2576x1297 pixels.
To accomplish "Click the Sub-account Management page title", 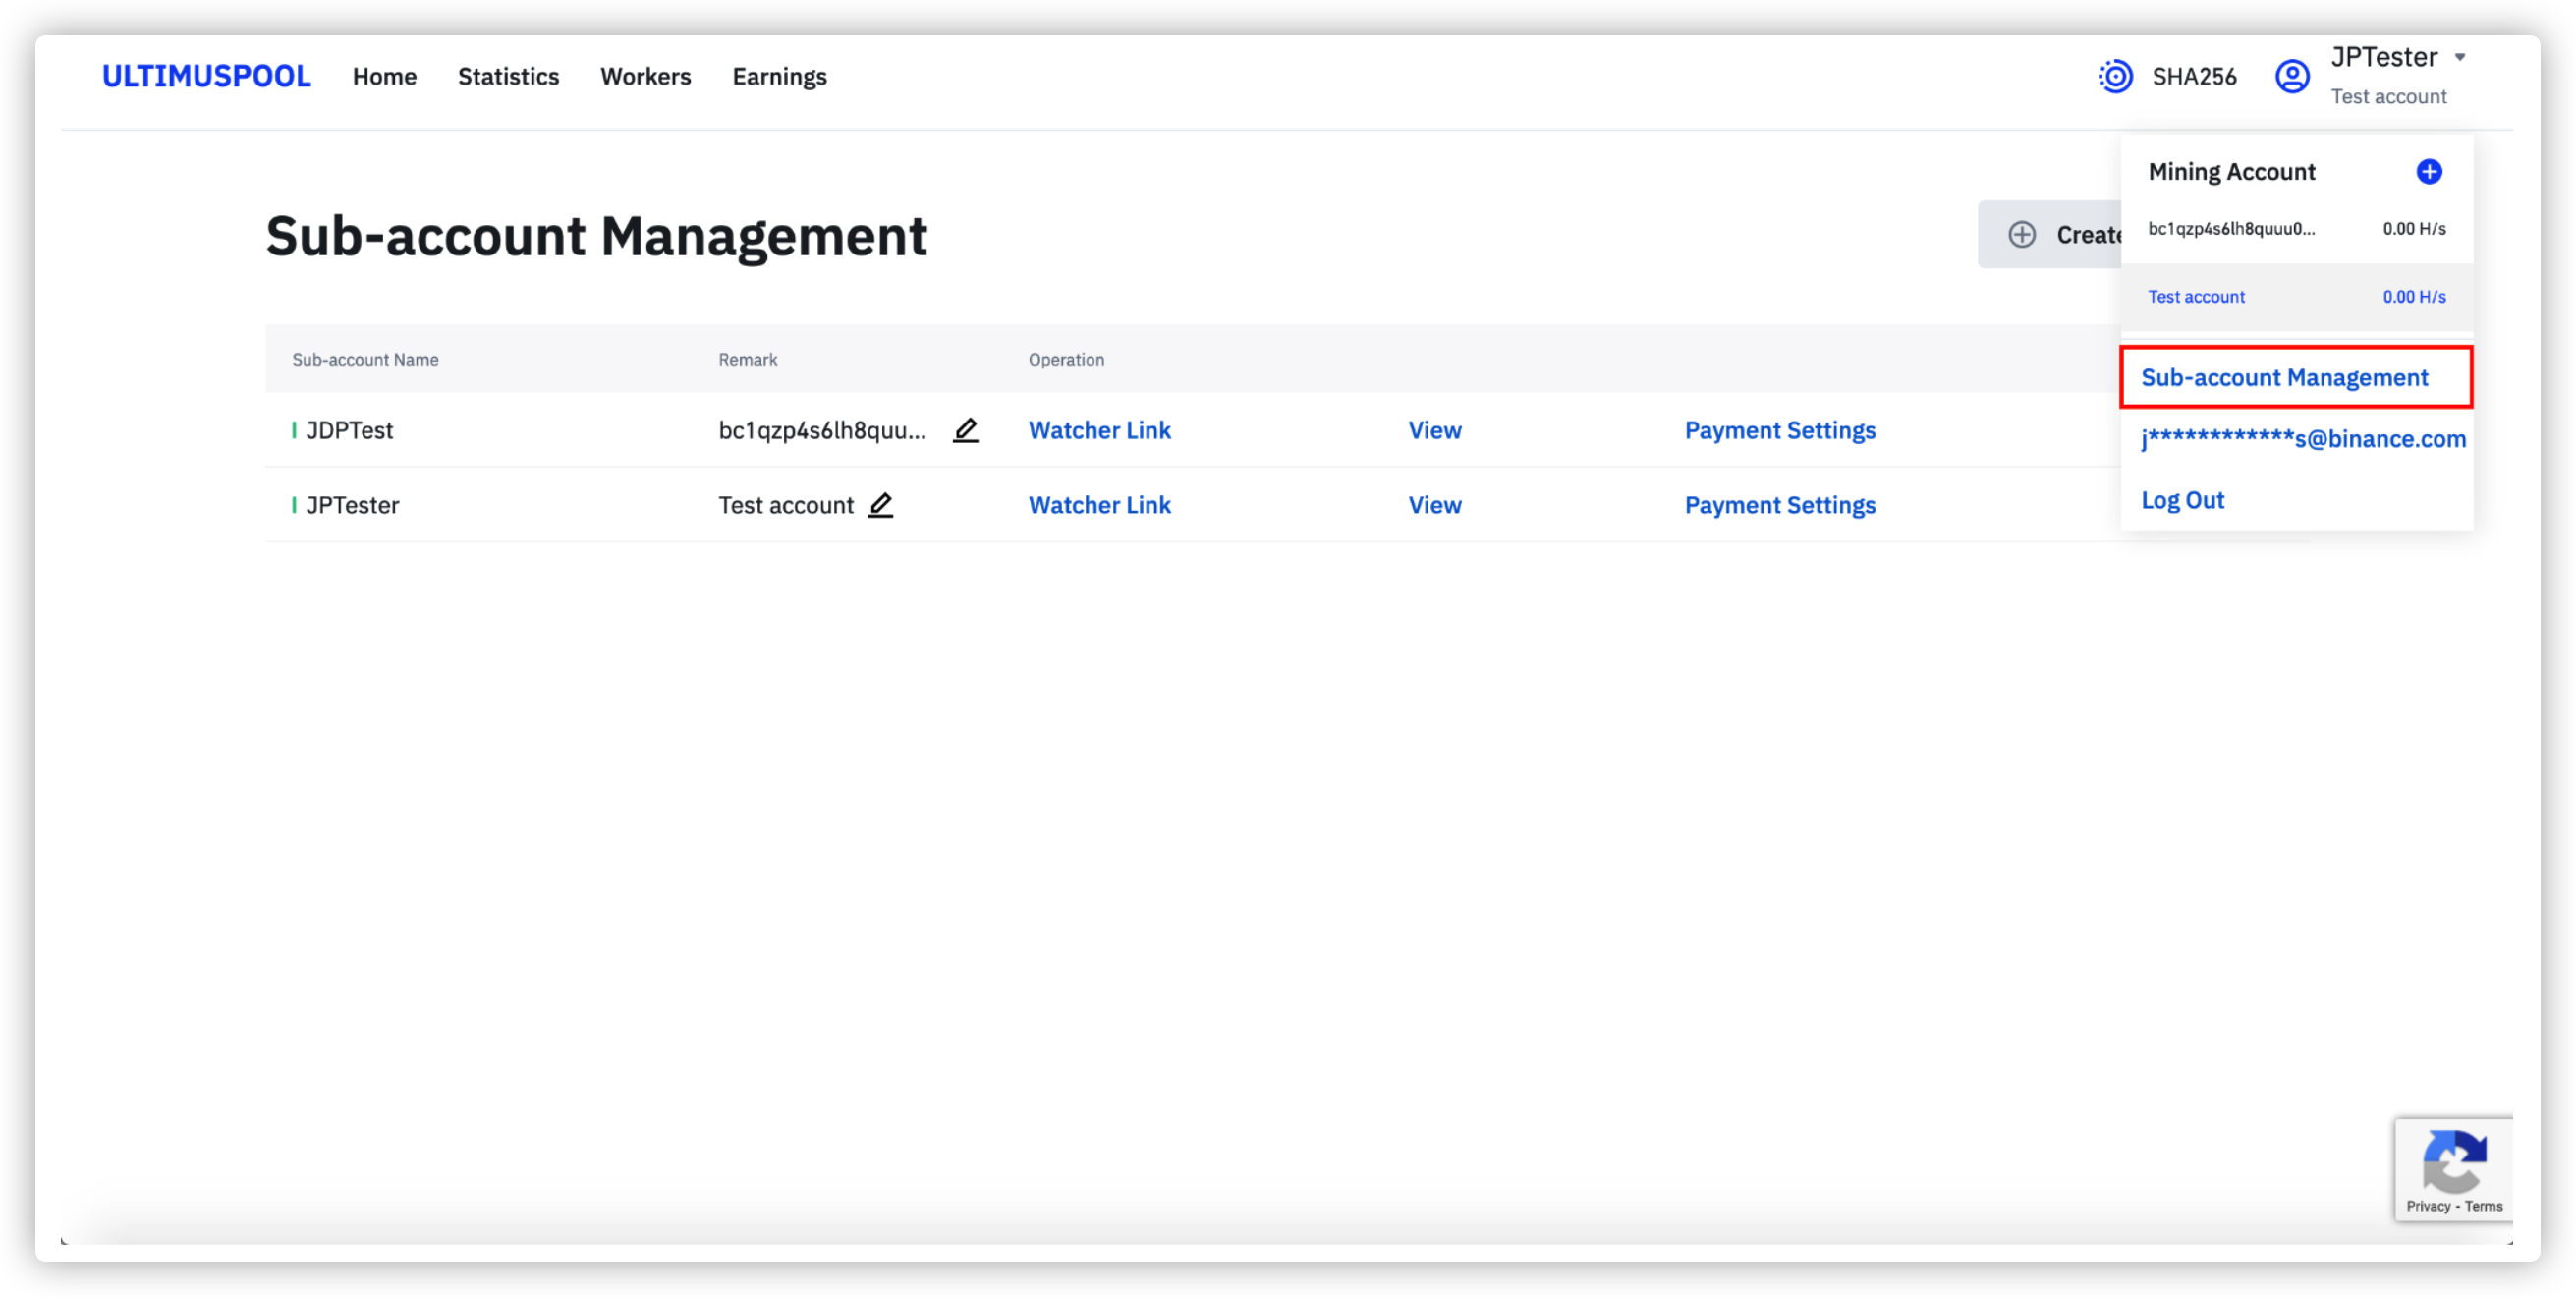I will 596,236.
